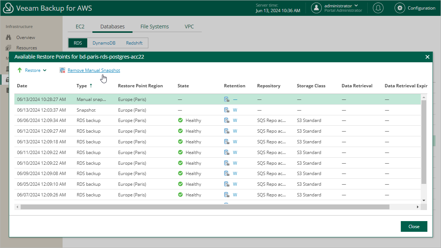Image resolution: width=441 pixels, height=248 pixels.
Task: Click Remove Manual Snapshot link
Action: (94, 70)
